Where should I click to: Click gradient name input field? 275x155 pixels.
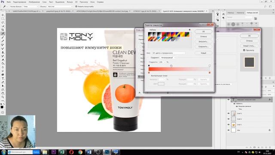[168, 53]
